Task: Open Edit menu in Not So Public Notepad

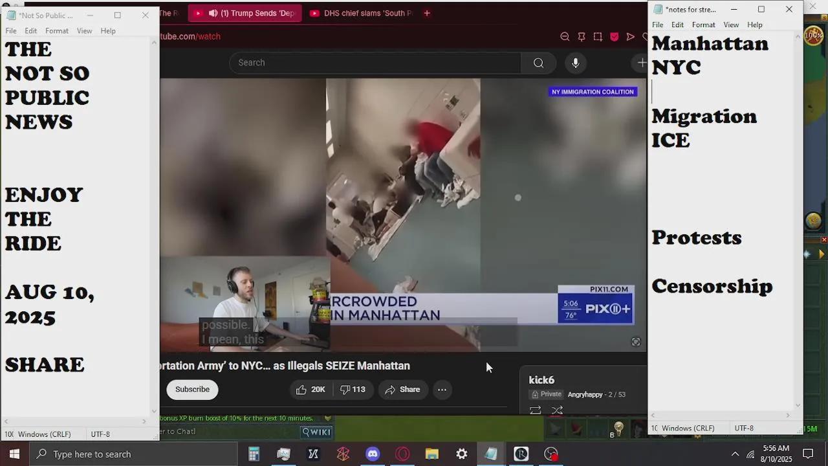Action: (31, 31)
